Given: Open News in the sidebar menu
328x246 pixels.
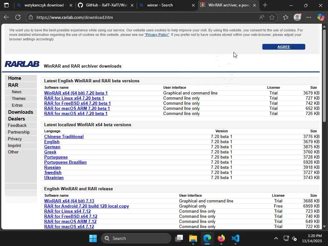Looking at the screenshot, I should pyautogui.click(x=17, y=92).
